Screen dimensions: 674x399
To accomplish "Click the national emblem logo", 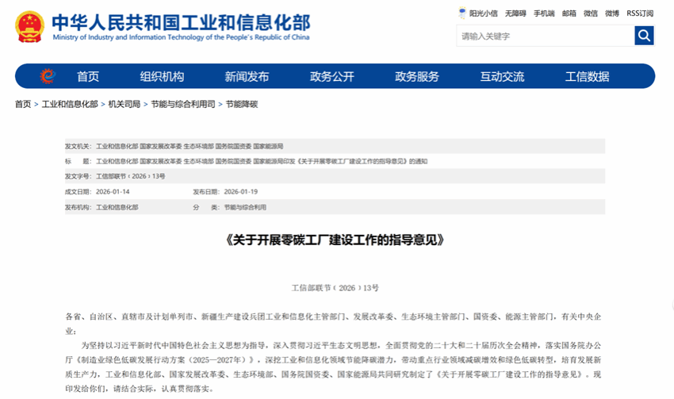I will [30, 27].
